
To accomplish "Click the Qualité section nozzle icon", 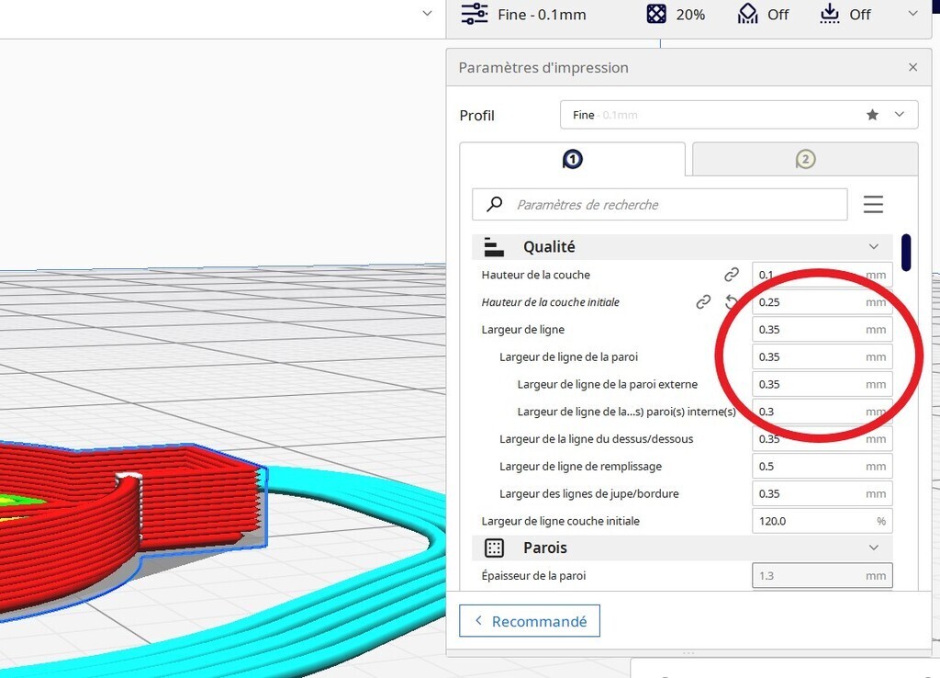I will pyautogui.click(x=494, y=246).
